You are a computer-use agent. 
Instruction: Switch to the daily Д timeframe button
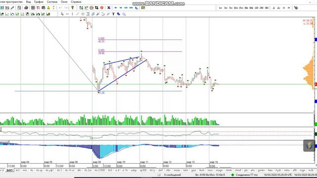273,8
